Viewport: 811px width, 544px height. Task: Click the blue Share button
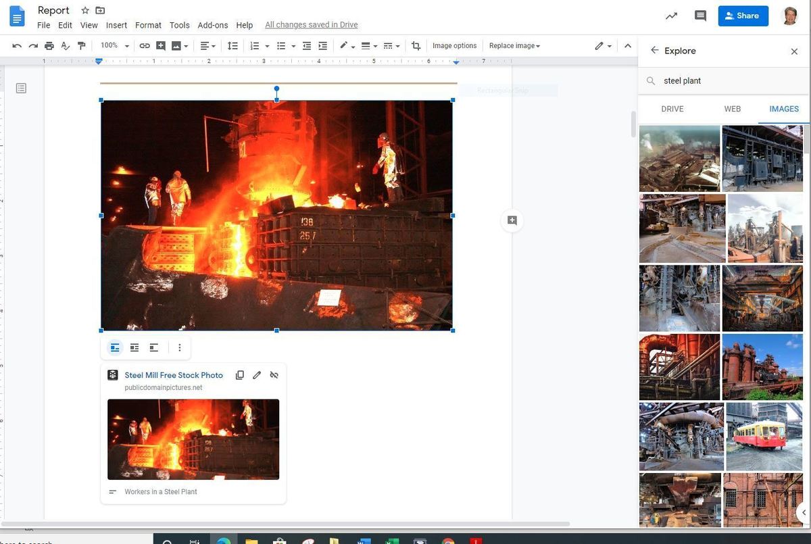[x=743, y=16]
